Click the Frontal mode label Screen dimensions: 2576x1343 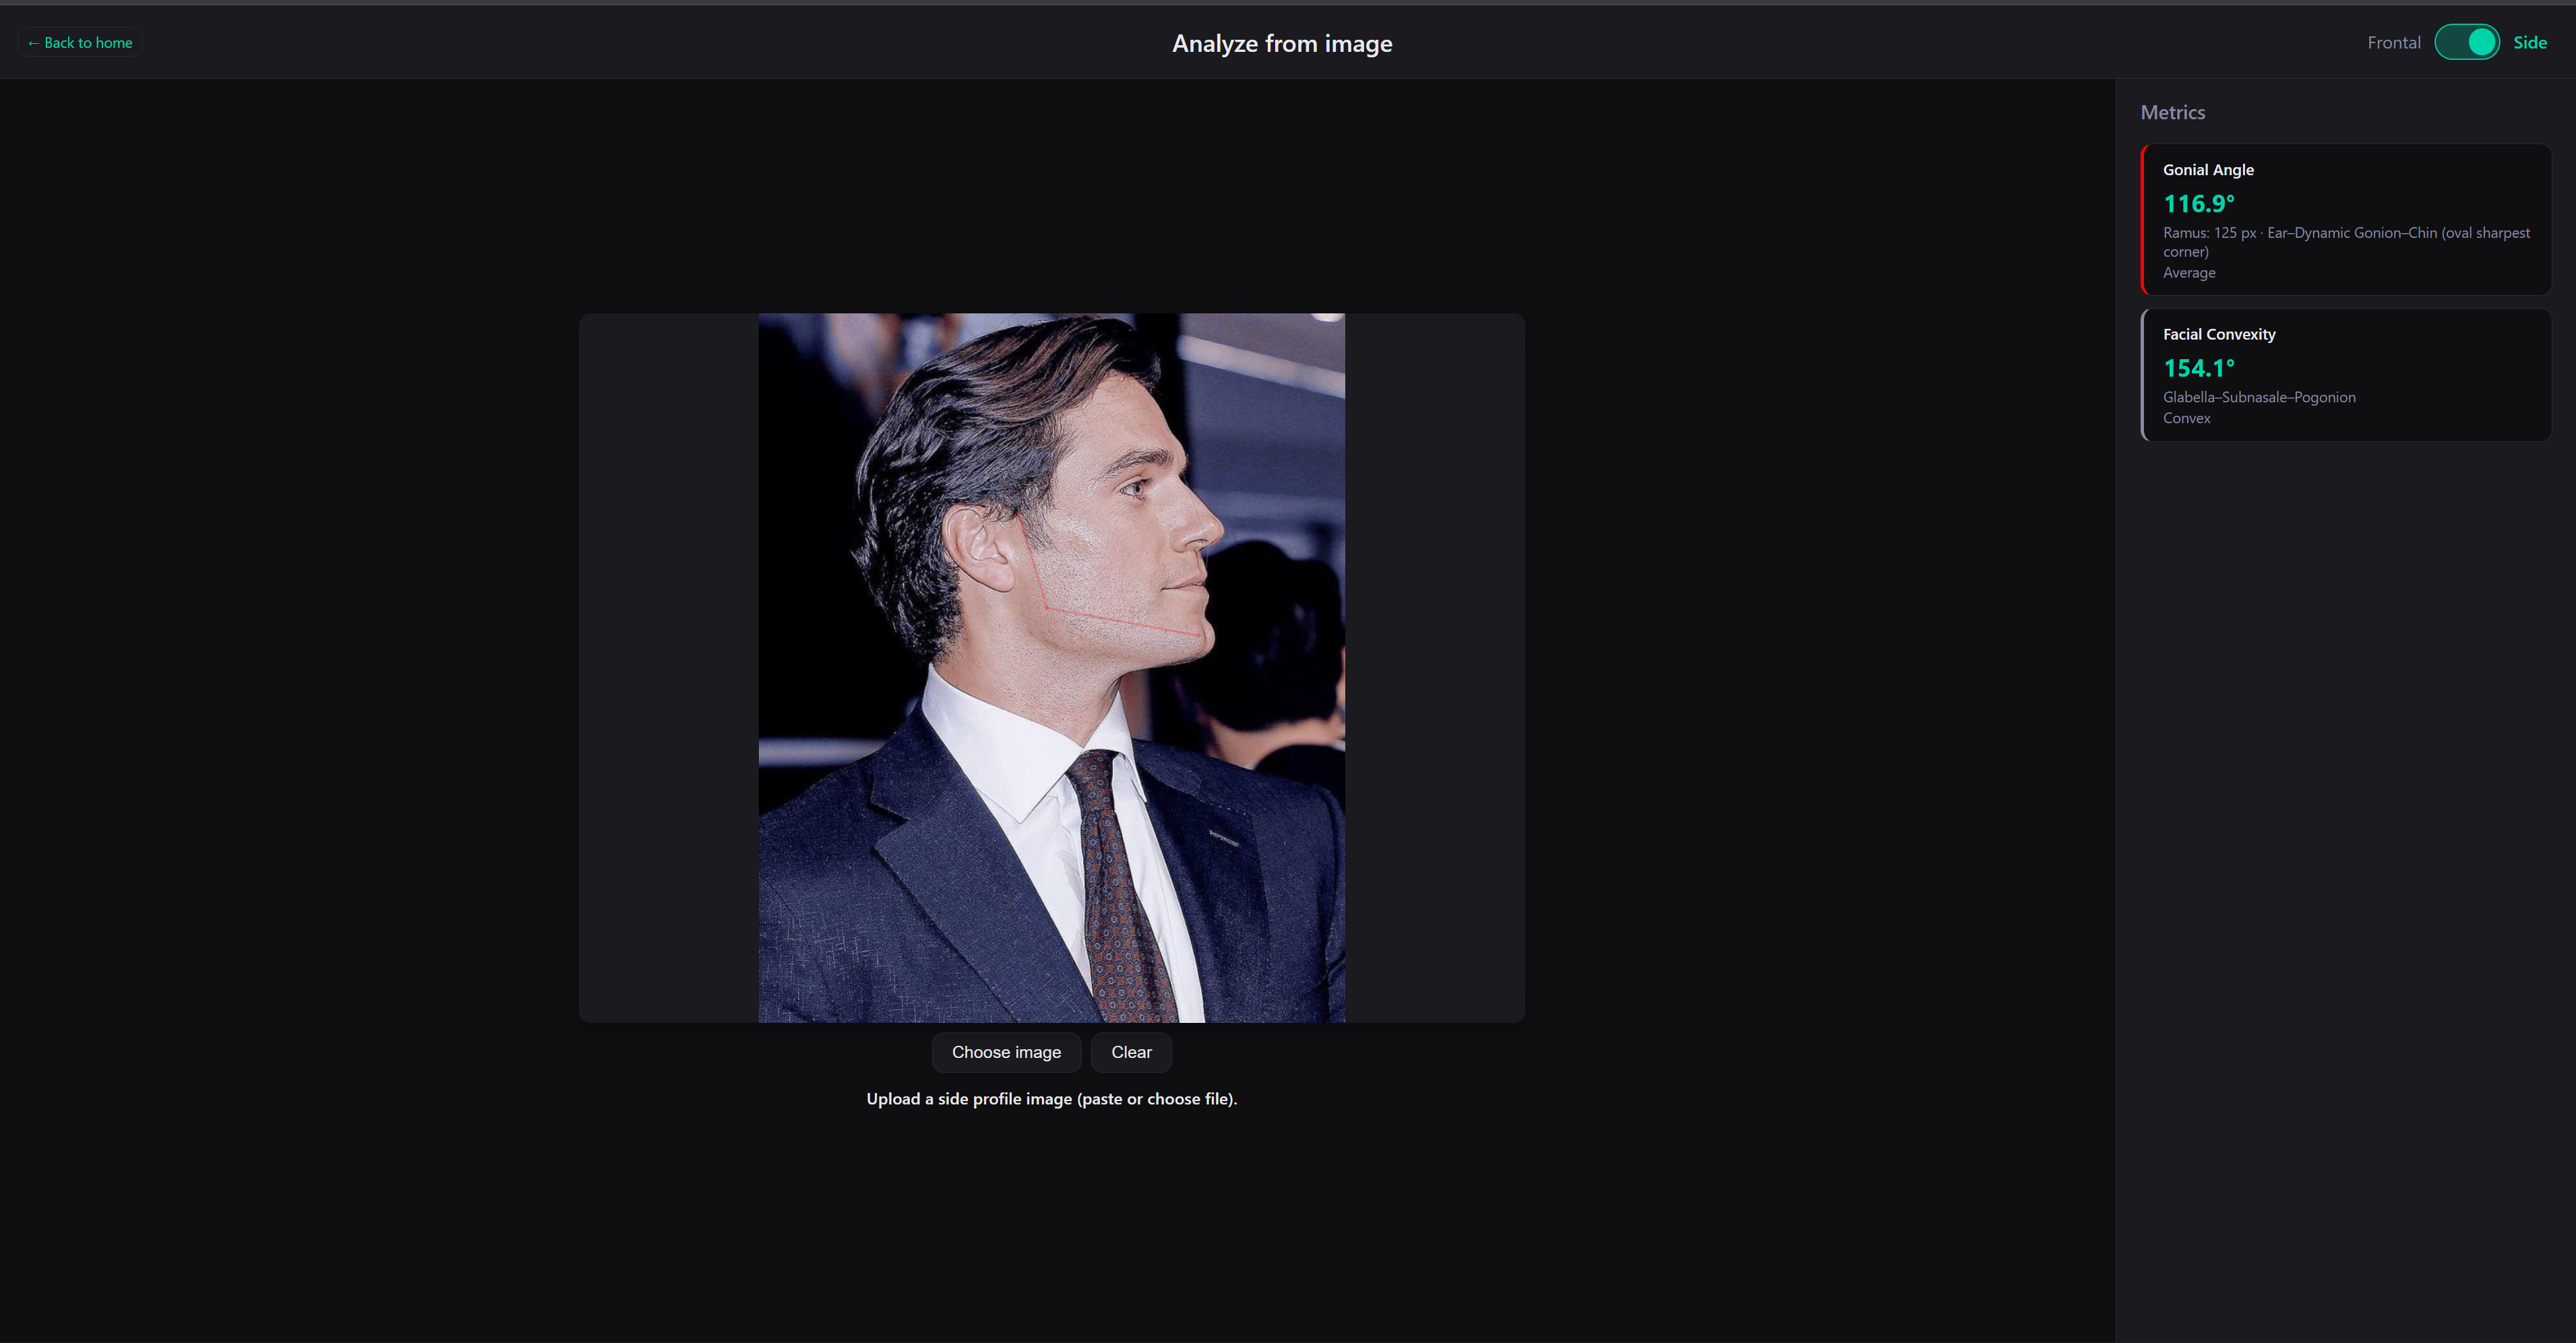pyautogui.click(x=2393, y=43)
